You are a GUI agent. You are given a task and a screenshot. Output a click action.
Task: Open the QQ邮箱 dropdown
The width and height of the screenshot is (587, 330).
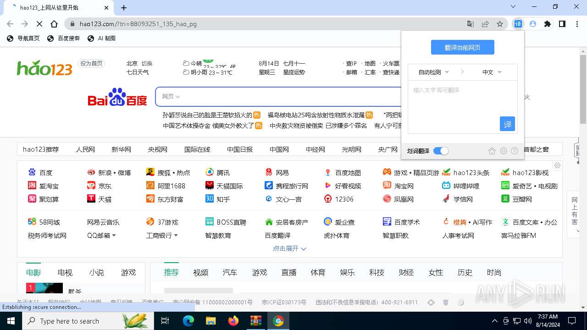click(101, 235)
